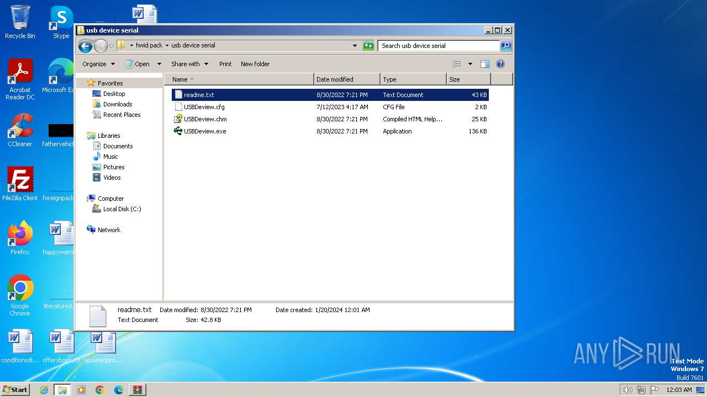Click the WinRAR icon in the taskbar
Viewport: 707px width, 397px height.
[138, 390]
